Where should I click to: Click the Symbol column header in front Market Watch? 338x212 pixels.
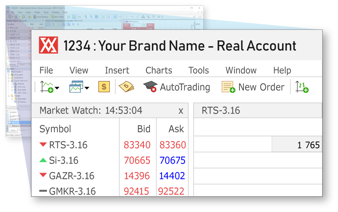click(55, 129)
